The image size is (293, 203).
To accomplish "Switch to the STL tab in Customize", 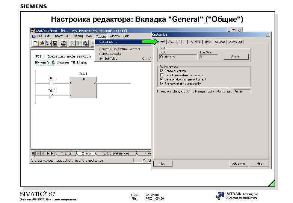I will click(x=181, y=42).
